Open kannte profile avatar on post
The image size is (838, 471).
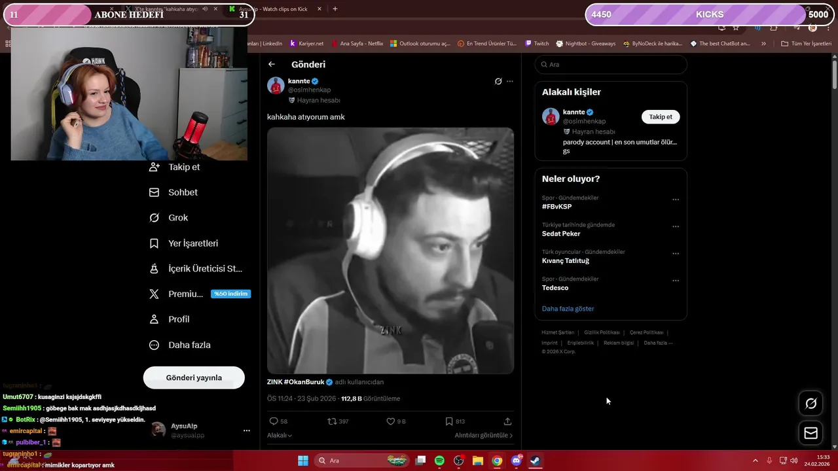coord(276,86)
